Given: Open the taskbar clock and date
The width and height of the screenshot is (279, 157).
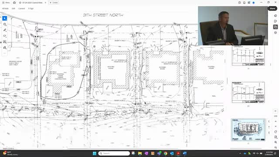Looking at the screenshot, I should 269,153.
